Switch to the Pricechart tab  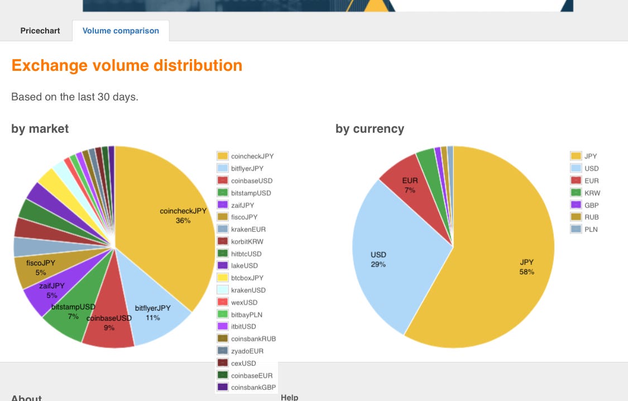[40, 31]
